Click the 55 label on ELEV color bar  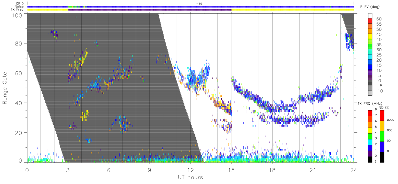pyautogui.click(x=379, y=24)
